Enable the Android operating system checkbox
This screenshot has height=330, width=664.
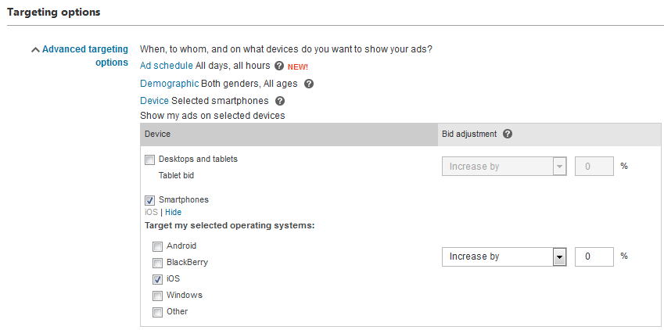pos(157,246)
